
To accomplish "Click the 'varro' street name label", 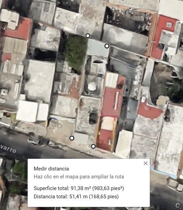I will click(x=8, y=149).
